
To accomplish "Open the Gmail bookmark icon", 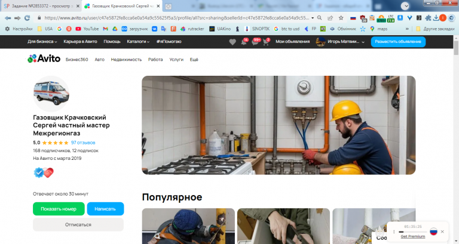I will [105, 29].
